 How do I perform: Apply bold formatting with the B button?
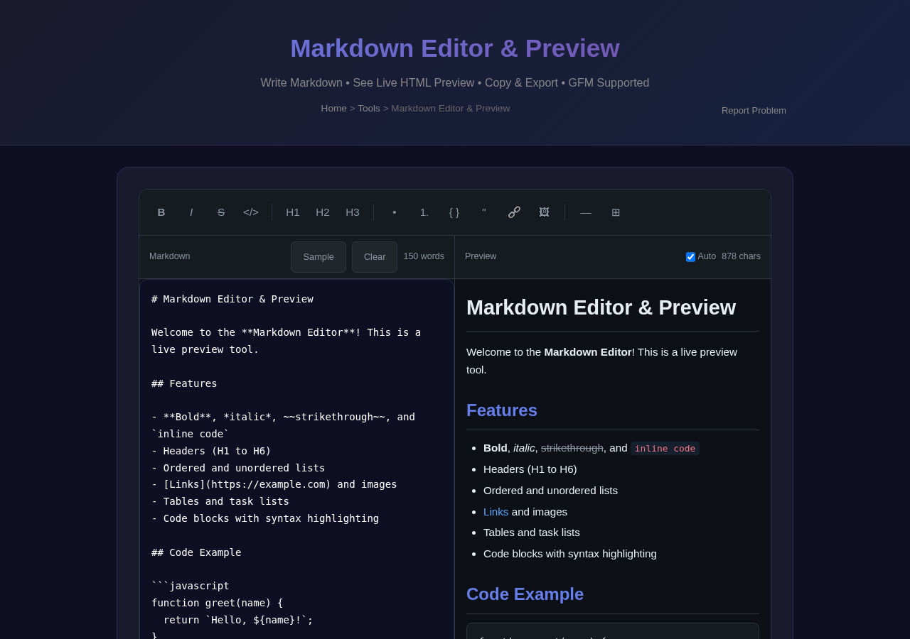point(161,212)
